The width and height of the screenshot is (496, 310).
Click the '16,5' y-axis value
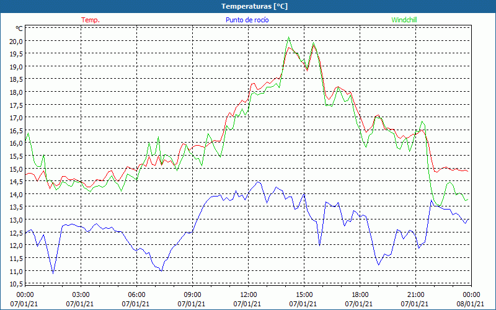click(x=17, y=131)
